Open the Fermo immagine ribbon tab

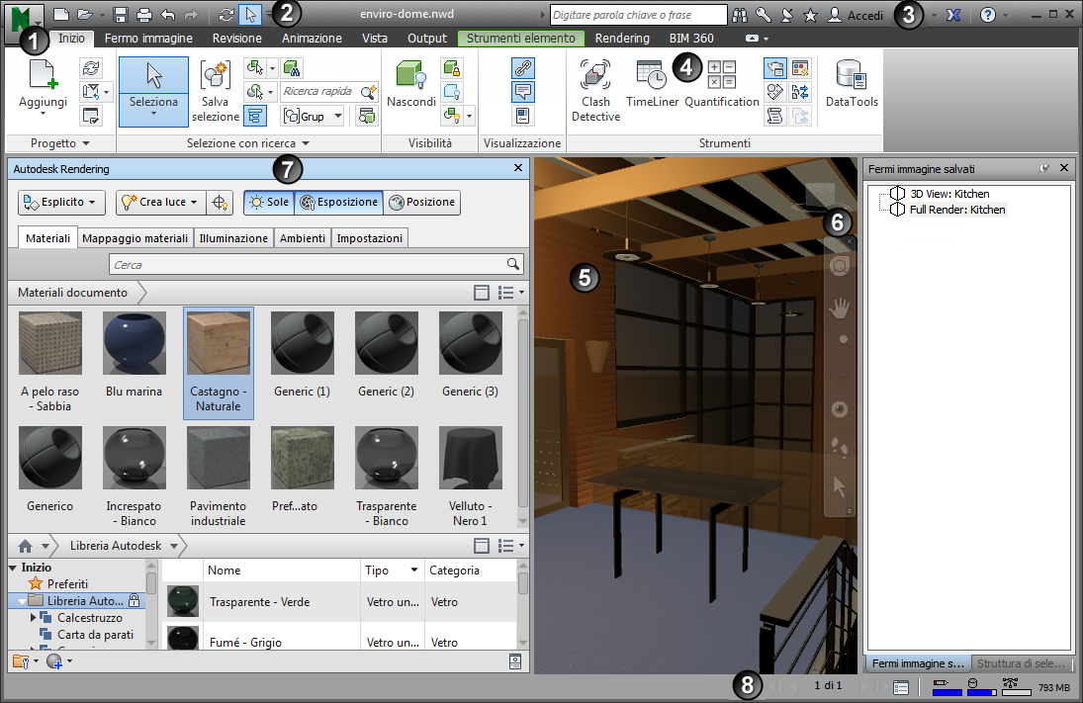(x=148, y=39)
